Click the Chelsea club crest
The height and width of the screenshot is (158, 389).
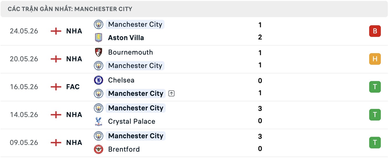pos(99,80)
